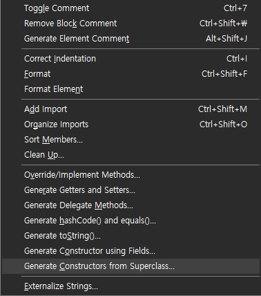Open Sort Members dialog

click(x=130, y=140)
